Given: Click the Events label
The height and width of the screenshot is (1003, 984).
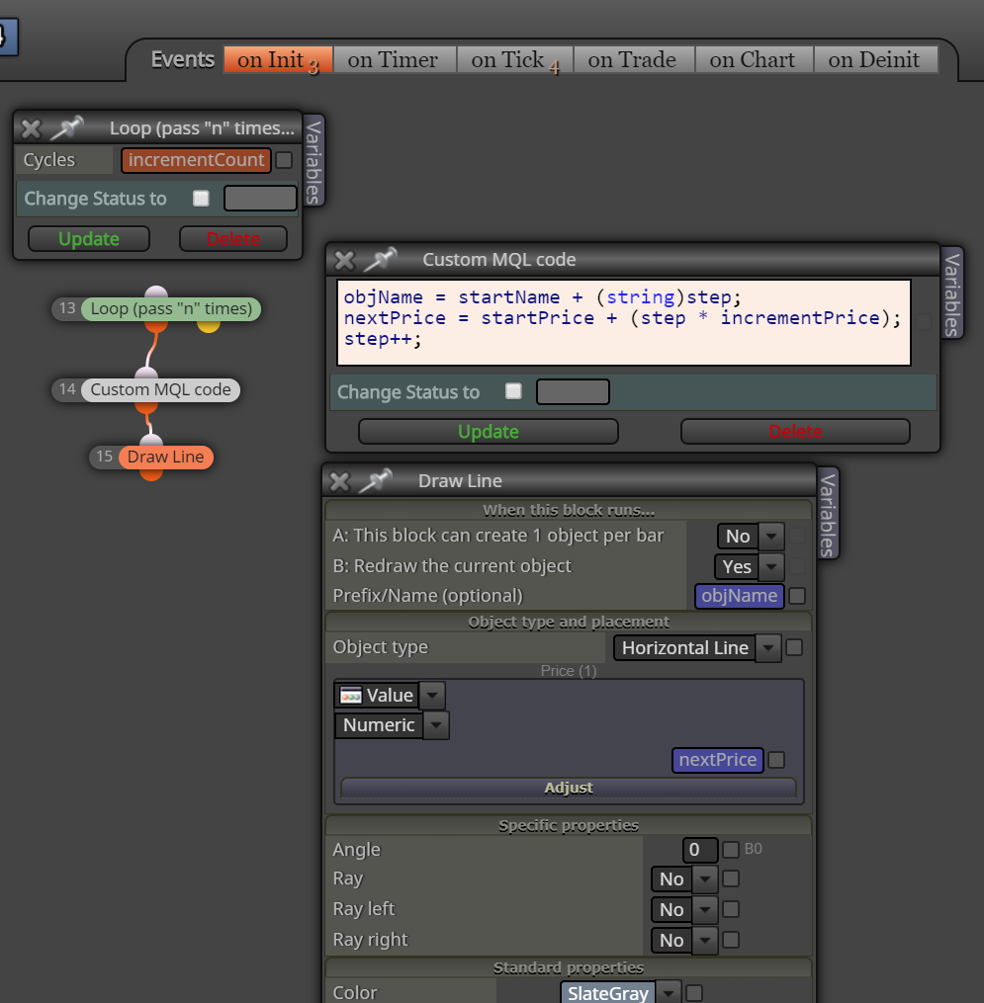Looking at the screenshot, I should [x=182, y=59].
